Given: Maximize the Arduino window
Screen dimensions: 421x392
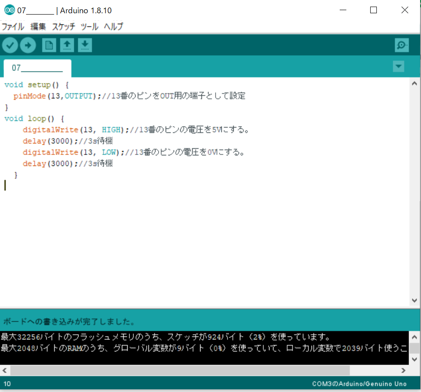Looking at the screenshot, I should [x=373, y=10].
